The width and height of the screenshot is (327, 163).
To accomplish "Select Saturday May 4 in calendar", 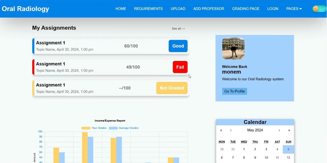I will pyautogui.click(x=277, y=150).
